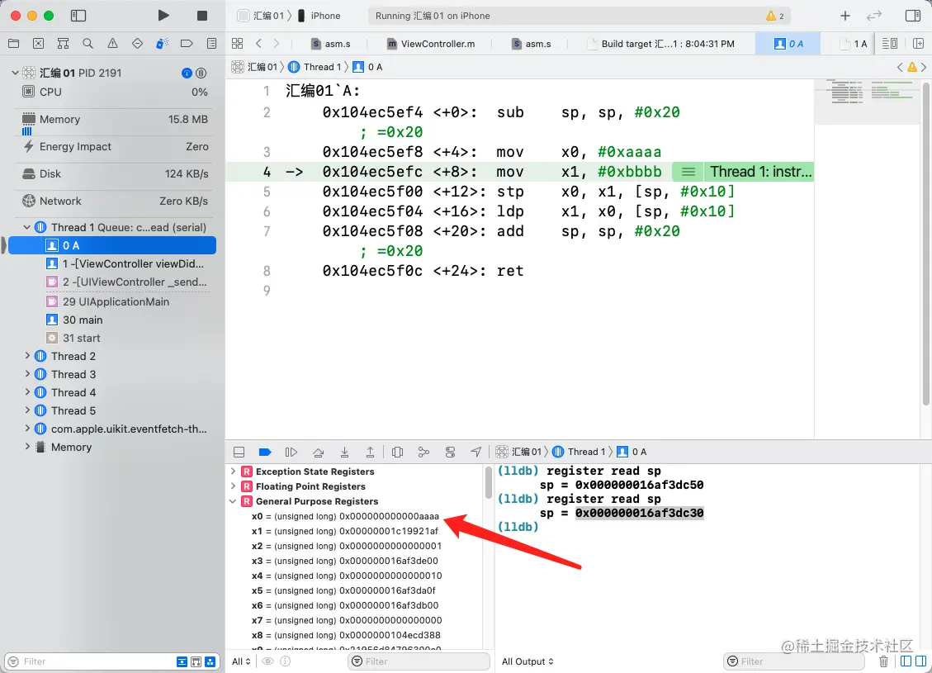Select the 1 A editor tab
Screen dimensions: 932x673
click(x=854, y=44)
